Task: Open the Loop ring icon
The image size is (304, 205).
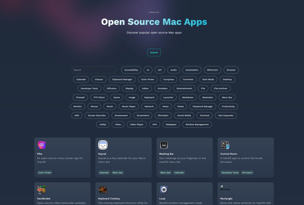Action: [164, 190]
